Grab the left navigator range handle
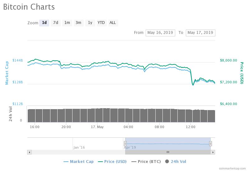The image size is (249, 171). point(125,144)
